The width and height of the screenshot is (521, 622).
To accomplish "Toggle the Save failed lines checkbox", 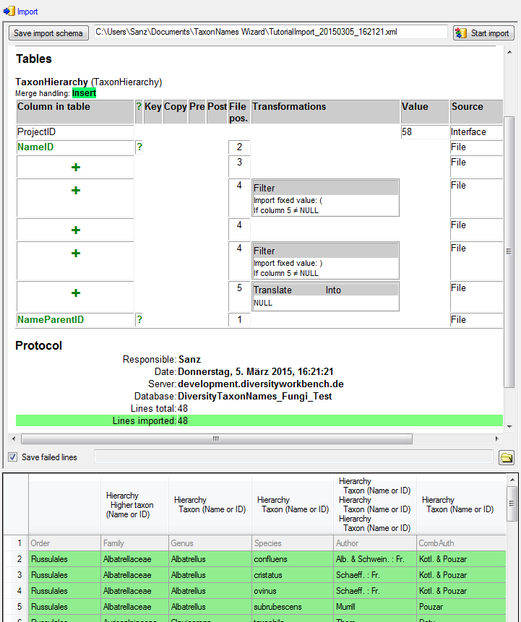I will pos(12,457).
